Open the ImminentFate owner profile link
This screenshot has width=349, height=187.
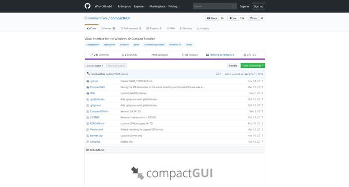tap(98, 18)
